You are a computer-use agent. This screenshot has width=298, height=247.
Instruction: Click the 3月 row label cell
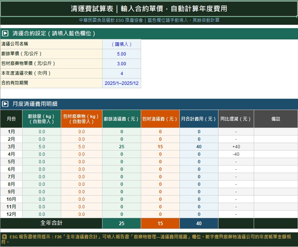(x=11, y=147)
